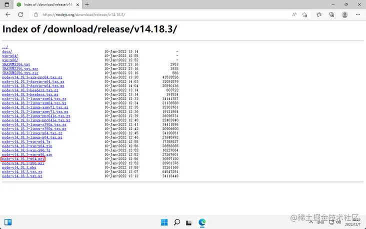The width and height of the screenshot is (366, 229).
Task: Download node-v14.18.3-linux-arm64.tar.xz
Action: tap(34, 103)
